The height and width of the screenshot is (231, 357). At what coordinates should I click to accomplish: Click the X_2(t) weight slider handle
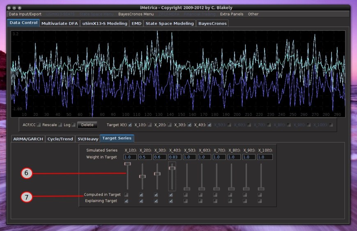142,177
